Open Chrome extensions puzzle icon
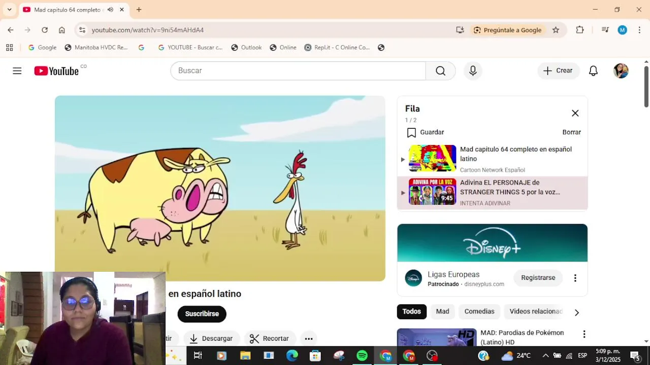Image resolution: width=650 pixels, height=365 pixels. pos(580,30)
